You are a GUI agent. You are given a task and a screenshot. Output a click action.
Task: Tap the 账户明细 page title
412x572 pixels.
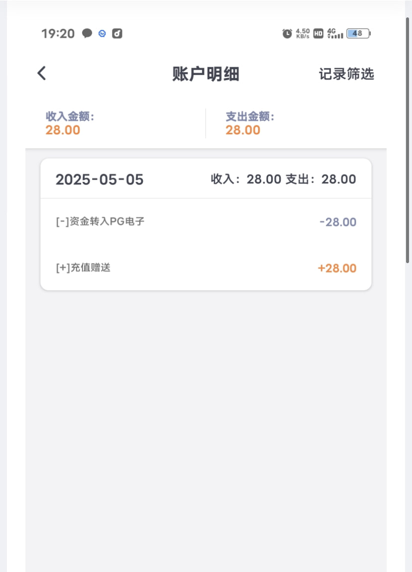pos(206,74)
